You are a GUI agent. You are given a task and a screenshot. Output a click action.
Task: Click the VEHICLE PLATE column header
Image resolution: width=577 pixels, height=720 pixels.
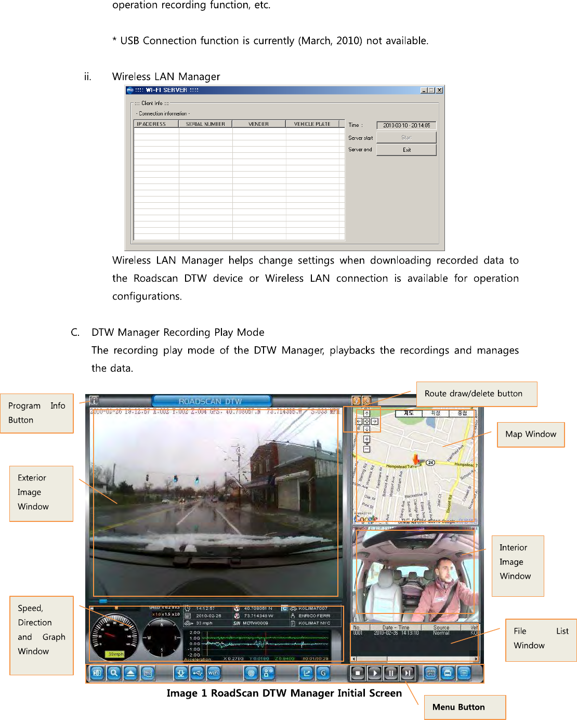312,124
